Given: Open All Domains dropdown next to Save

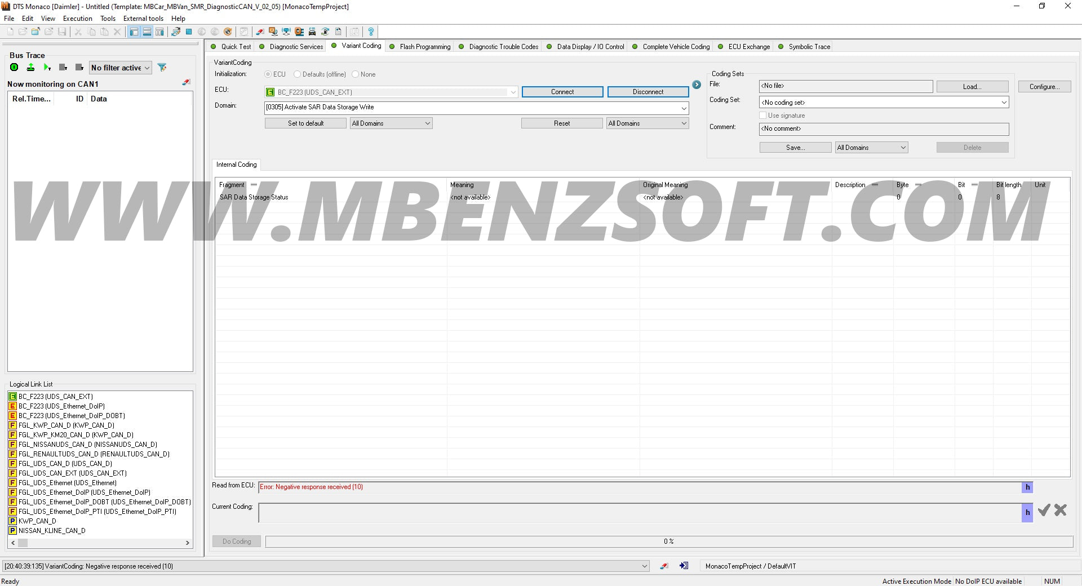Looking at the screenshot, I should pos(872,148).
